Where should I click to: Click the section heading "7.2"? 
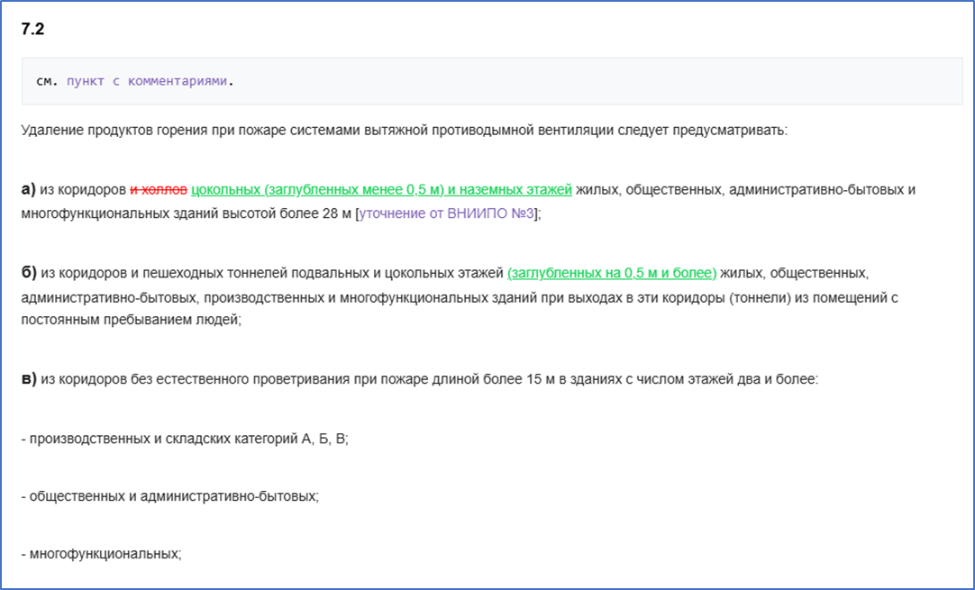pyautogui.click(x=29, y=29)
